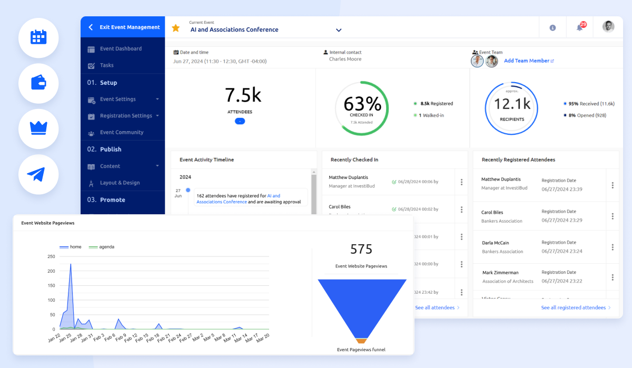The image size is (632, 368).
Task: Toggle the agenda series in chart legend
Action: point(101,246)
